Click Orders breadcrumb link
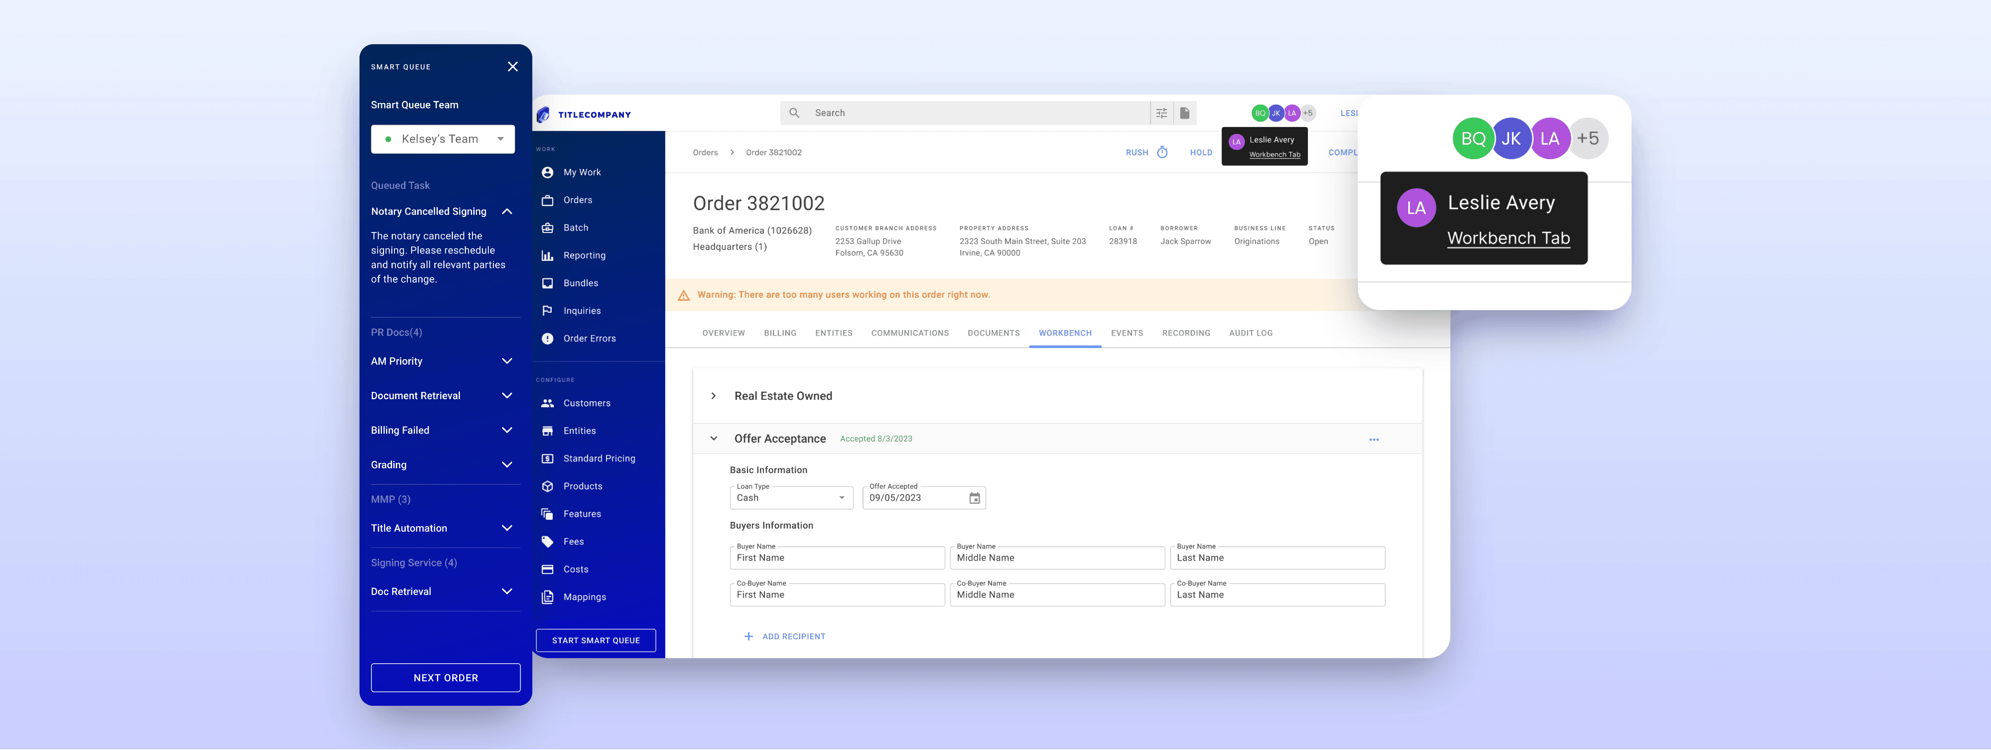1991x750 pixels. tap(705, 152)
